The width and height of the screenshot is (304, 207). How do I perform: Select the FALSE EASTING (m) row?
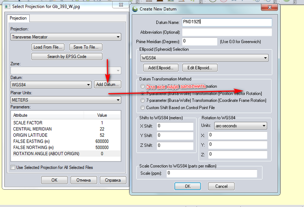click(x=66, y=141)
